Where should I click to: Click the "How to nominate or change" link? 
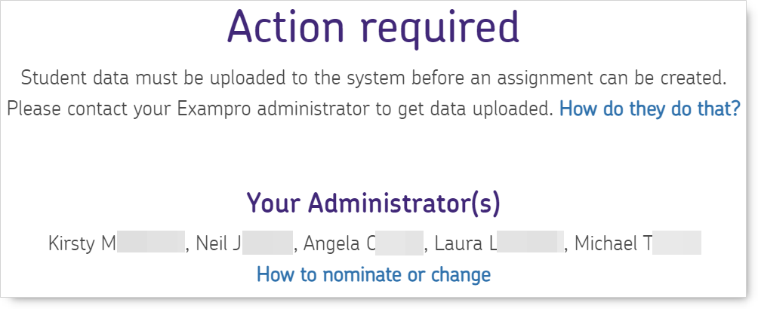coord(373,274)
